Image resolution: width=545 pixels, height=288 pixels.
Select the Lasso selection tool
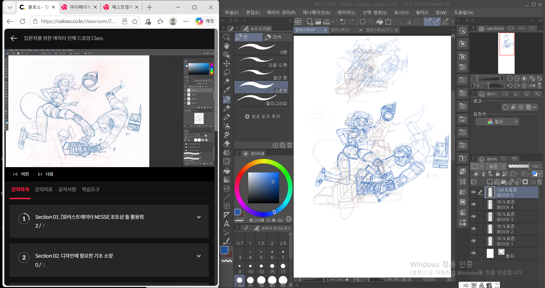click(x=226, y=72)
